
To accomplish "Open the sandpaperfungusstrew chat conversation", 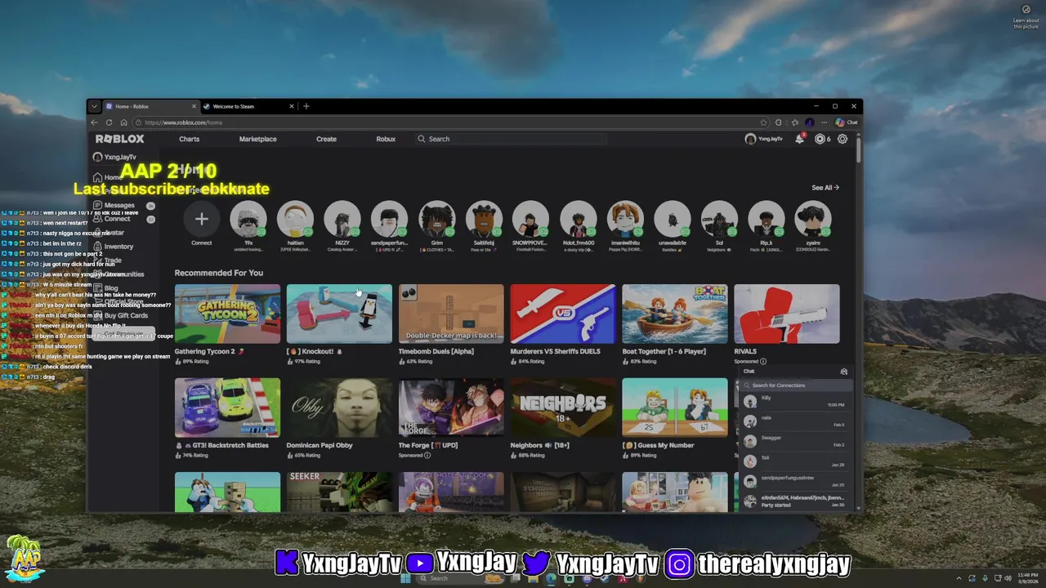I will point(794,481).
